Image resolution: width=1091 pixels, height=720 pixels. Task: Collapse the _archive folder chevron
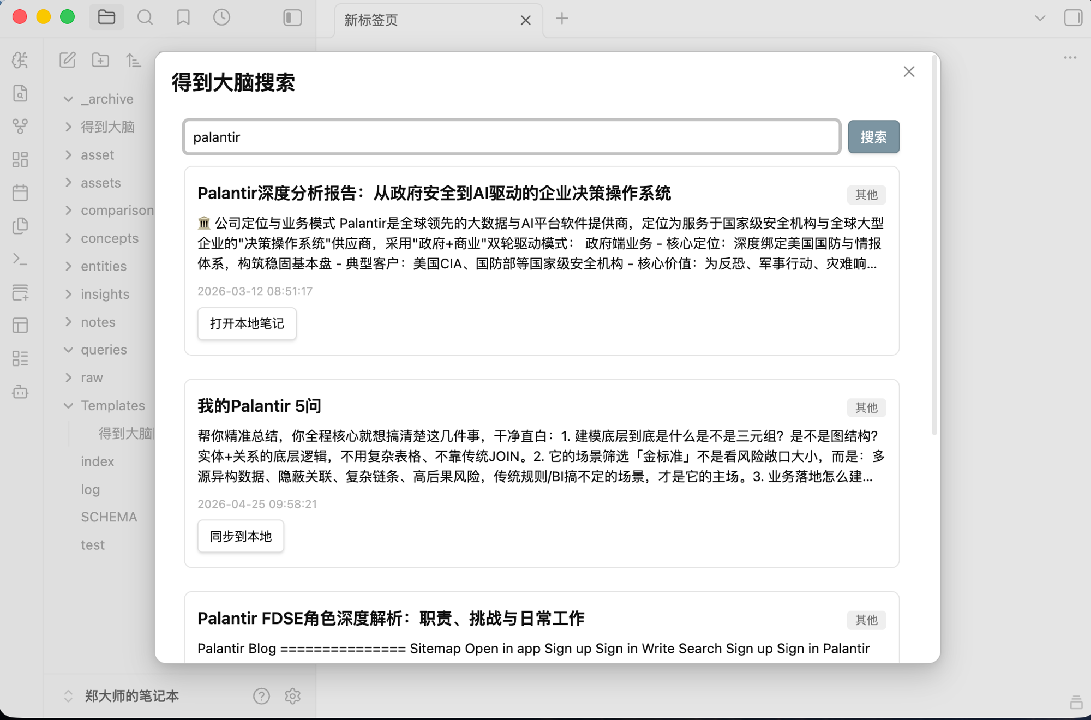coord(68,99)
